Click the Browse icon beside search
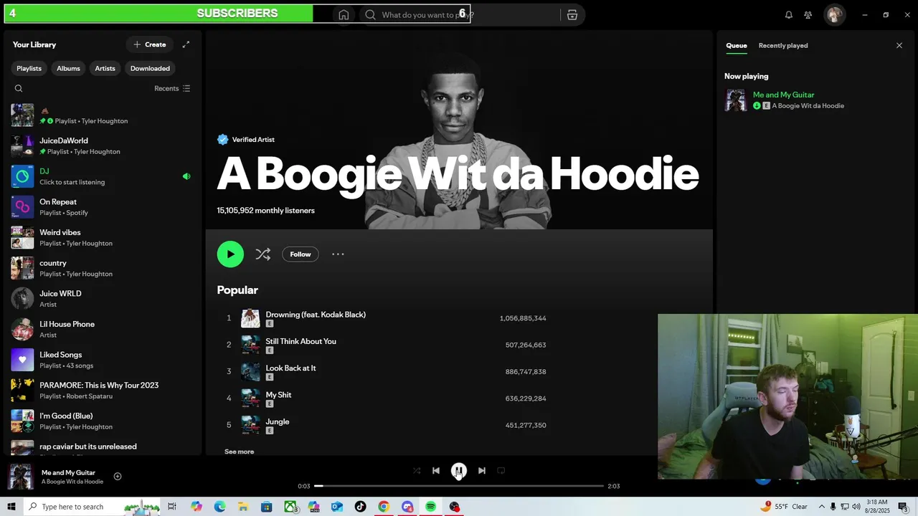Image resolution: width=918 pixels, height=516 pixels. (x=572, y=14)
